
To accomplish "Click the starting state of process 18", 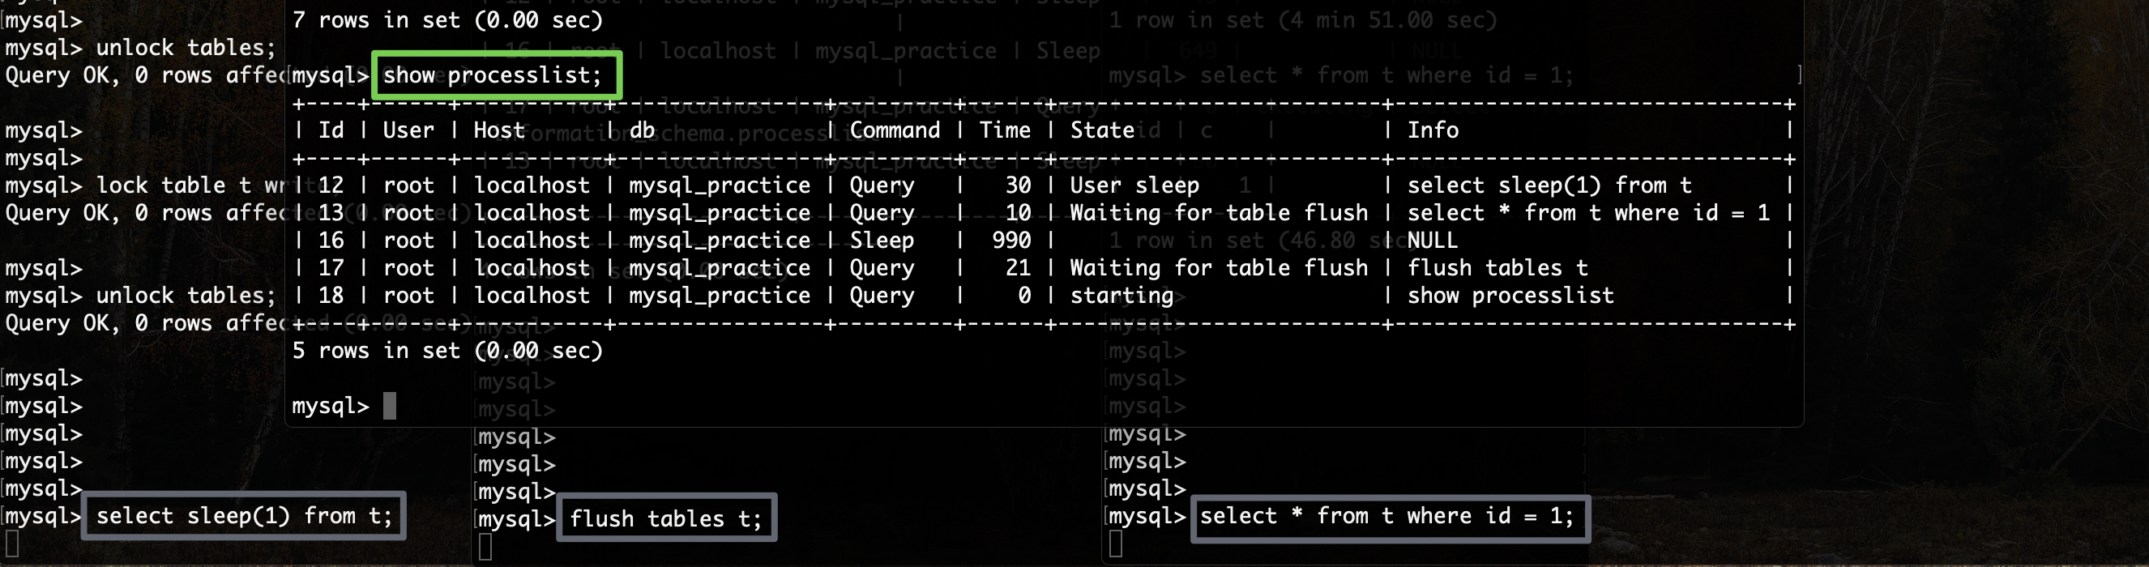I will [1121, 295].
